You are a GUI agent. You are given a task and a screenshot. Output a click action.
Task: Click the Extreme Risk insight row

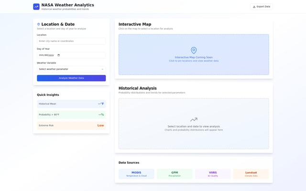(x=71, y=126)
